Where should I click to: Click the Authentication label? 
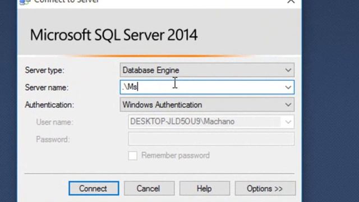tap(49, 105)
